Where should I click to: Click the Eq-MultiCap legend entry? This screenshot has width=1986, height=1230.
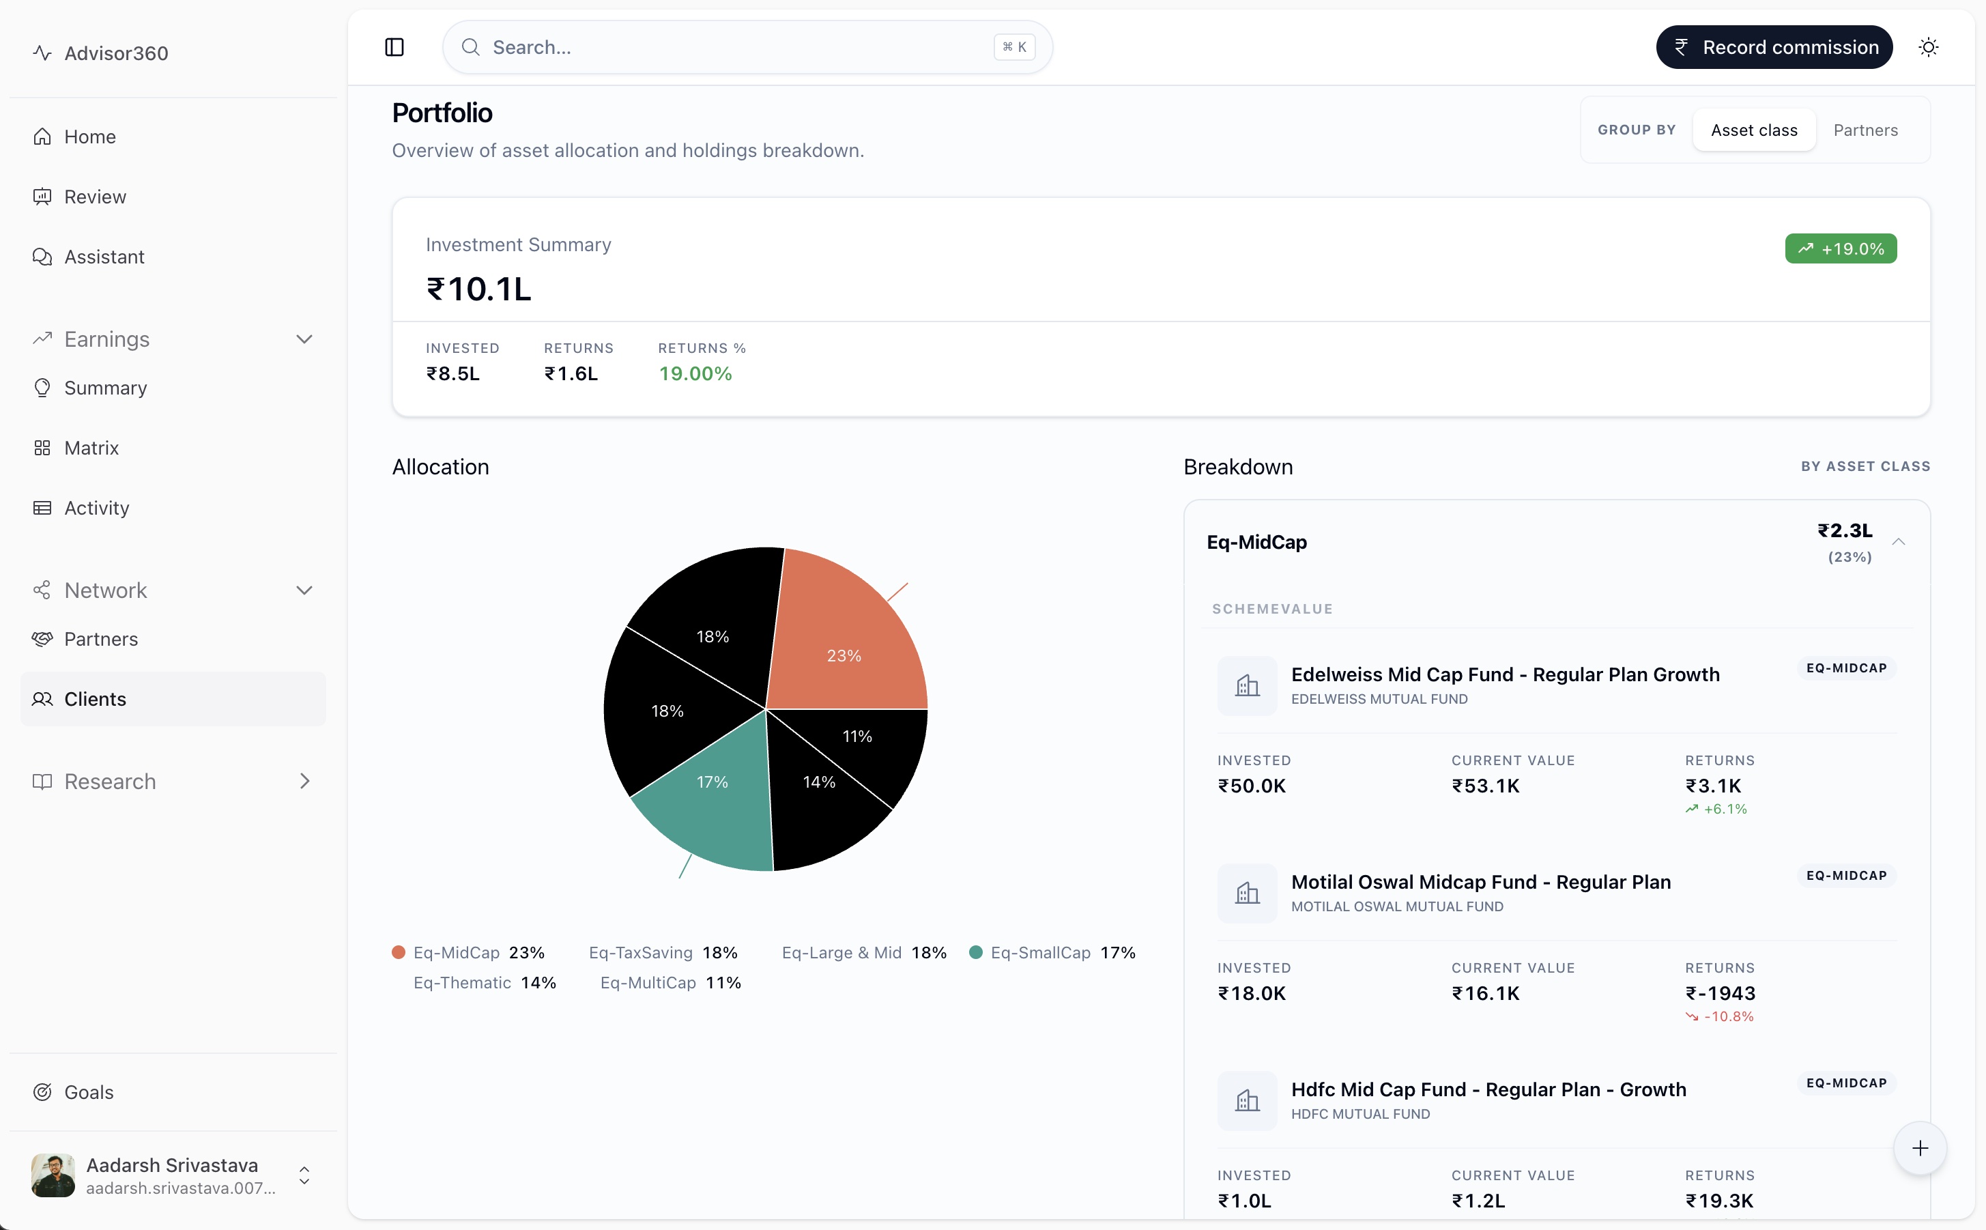pos(670,983)
